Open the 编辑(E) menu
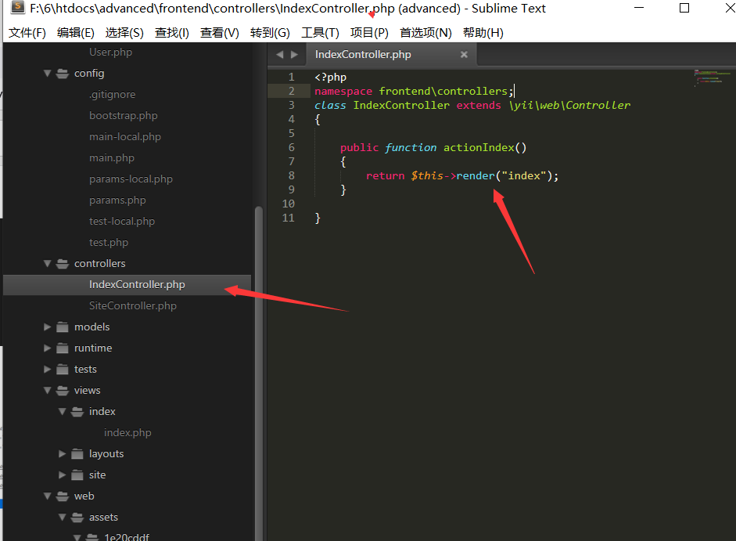The width and height of the screenshot is (736, 541). pos(76,33)
